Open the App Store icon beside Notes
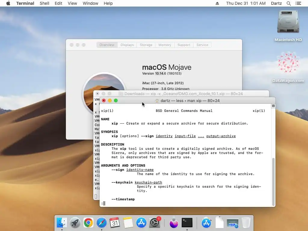 click(x=141, y=223)
